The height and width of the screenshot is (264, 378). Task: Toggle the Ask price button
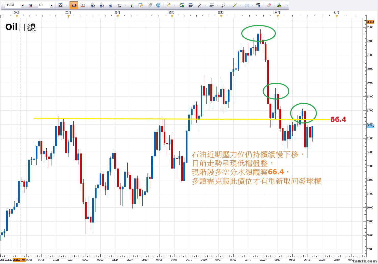click(83, 5)
